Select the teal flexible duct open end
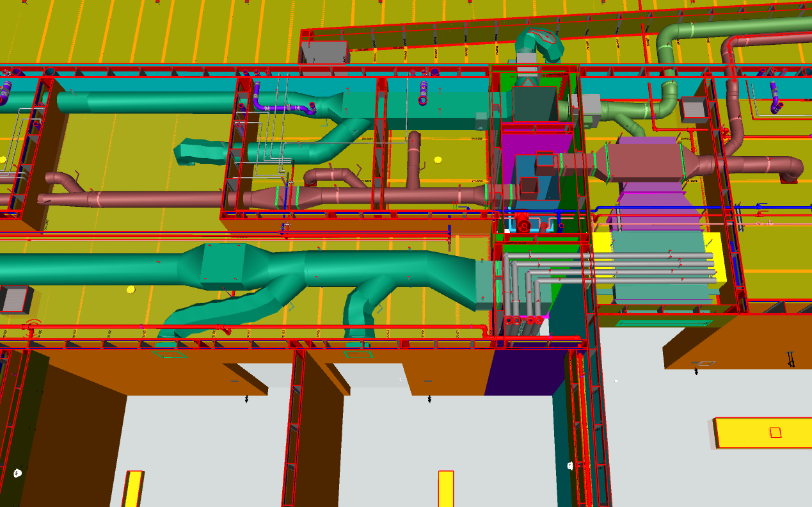Screen dimensions: 812x507 click(191, 152)
